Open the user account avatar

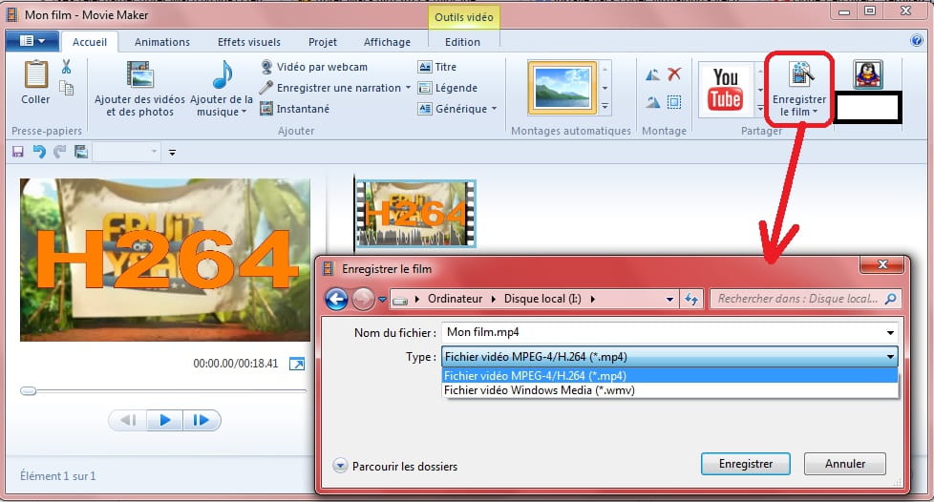(868, 74)
